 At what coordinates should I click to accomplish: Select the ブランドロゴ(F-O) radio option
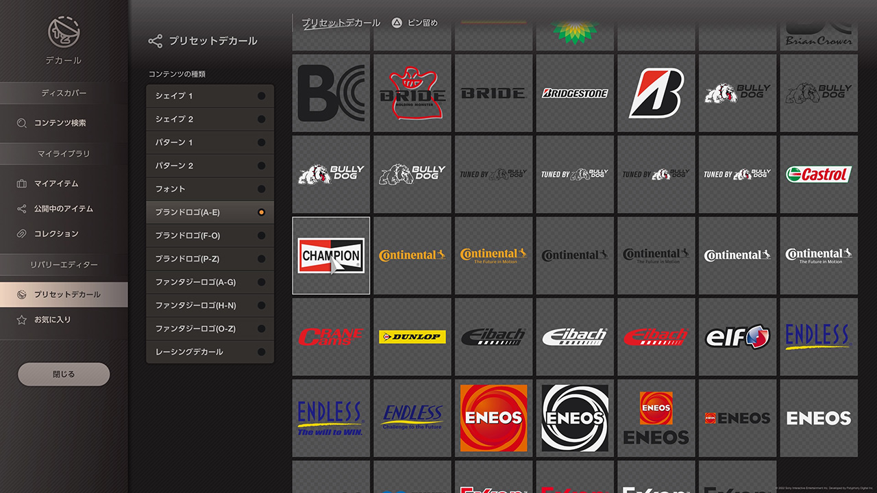(x=261, y=236)
